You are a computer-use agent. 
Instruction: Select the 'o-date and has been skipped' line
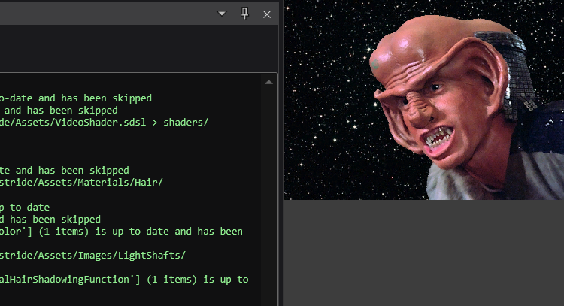[x=76, y=98]
